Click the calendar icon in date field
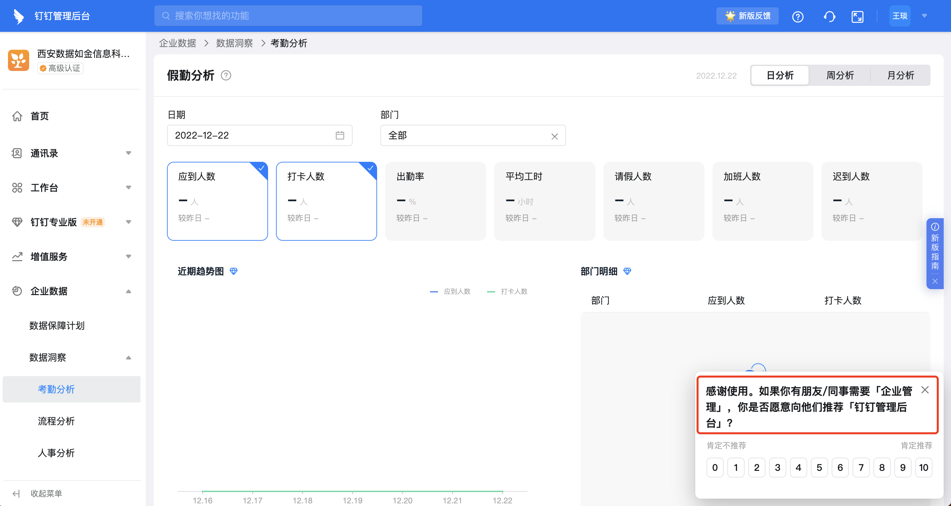This screenshot has height=506, width=951. pos(340,136)
